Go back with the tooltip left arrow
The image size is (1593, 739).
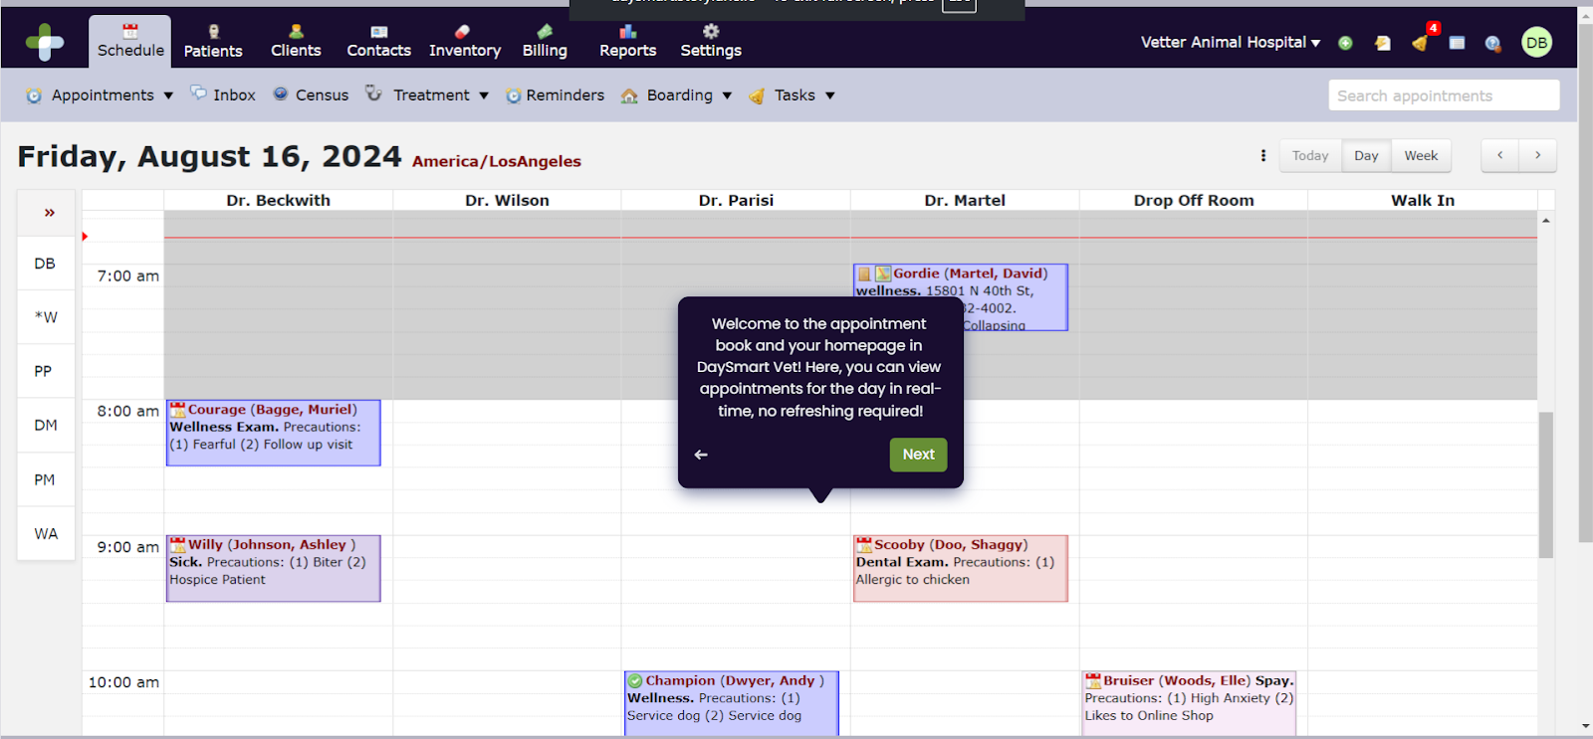(x=701, y=455)
